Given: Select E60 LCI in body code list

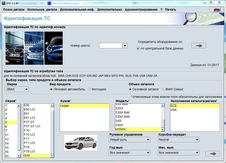Looking at the screenshot, I should pyautogui.click(x=37, y=110).
